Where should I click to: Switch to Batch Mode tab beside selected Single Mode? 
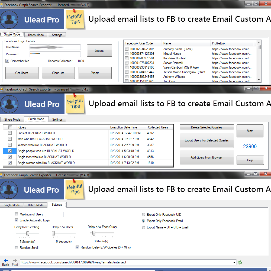(36, 35)
